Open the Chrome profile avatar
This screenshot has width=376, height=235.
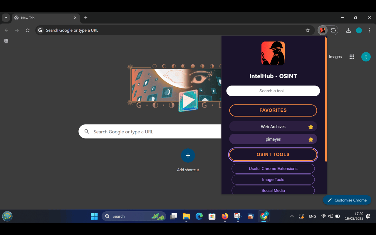[359, 30]
